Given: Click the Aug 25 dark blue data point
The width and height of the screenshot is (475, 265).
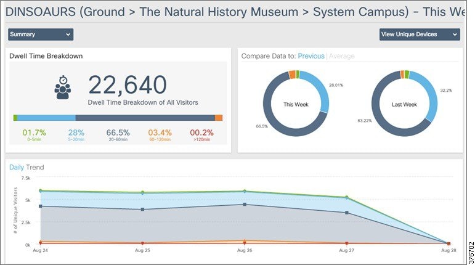Looking at the screenshot, I should click(143, 210).
